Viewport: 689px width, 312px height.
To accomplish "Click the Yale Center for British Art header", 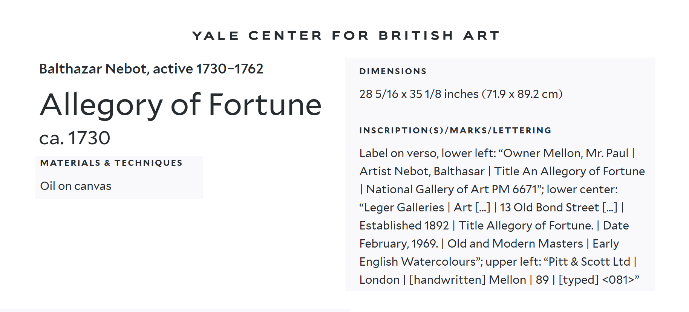I will pyautogui.click(x=346, y=36).
